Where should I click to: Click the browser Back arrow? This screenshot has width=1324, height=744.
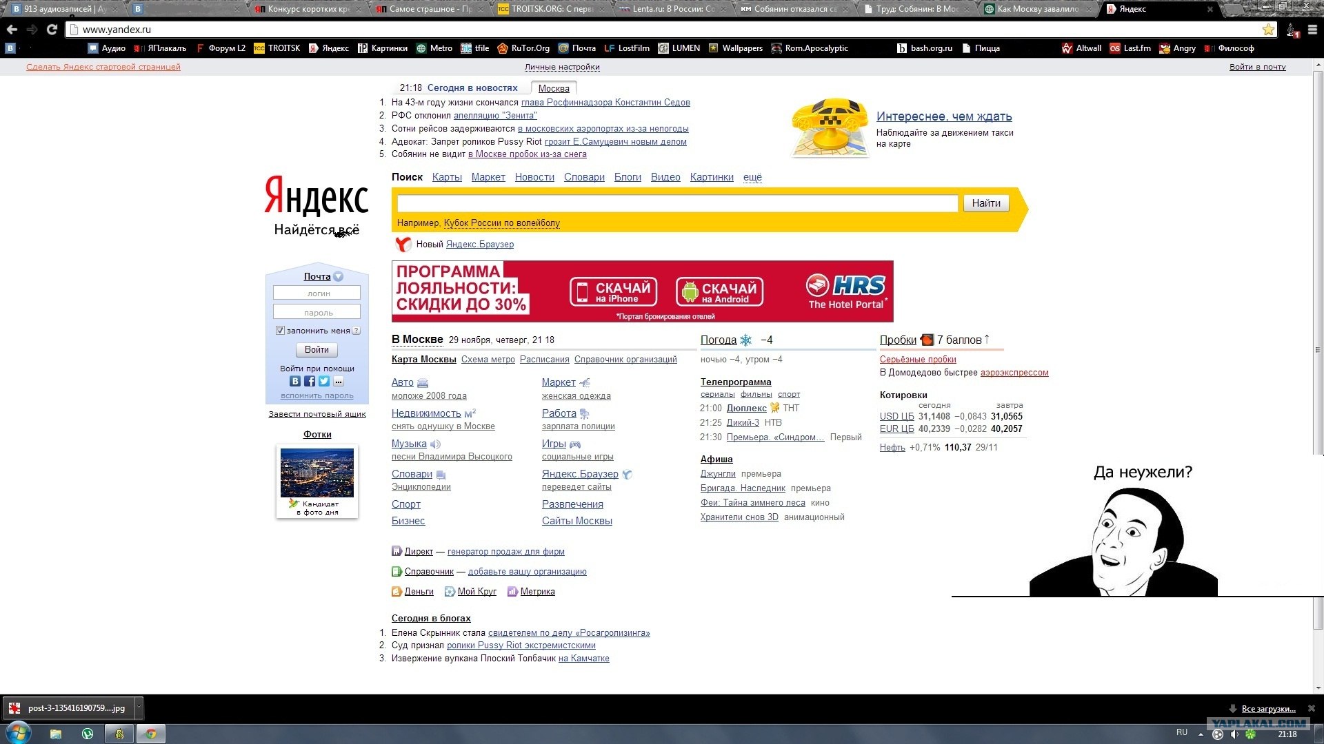pos(12,30)
